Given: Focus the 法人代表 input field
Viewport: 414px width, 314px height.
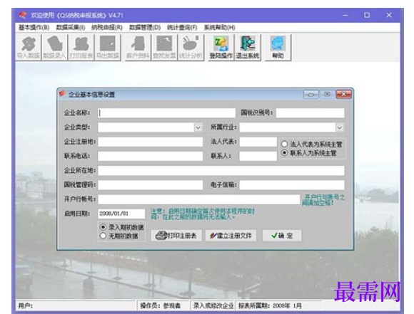Looking at the screenshot, I should pos(258,142).
